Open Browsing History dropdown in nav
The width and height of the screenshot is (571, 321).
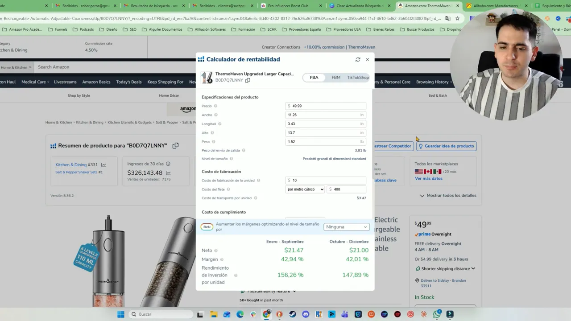(434, 82)
